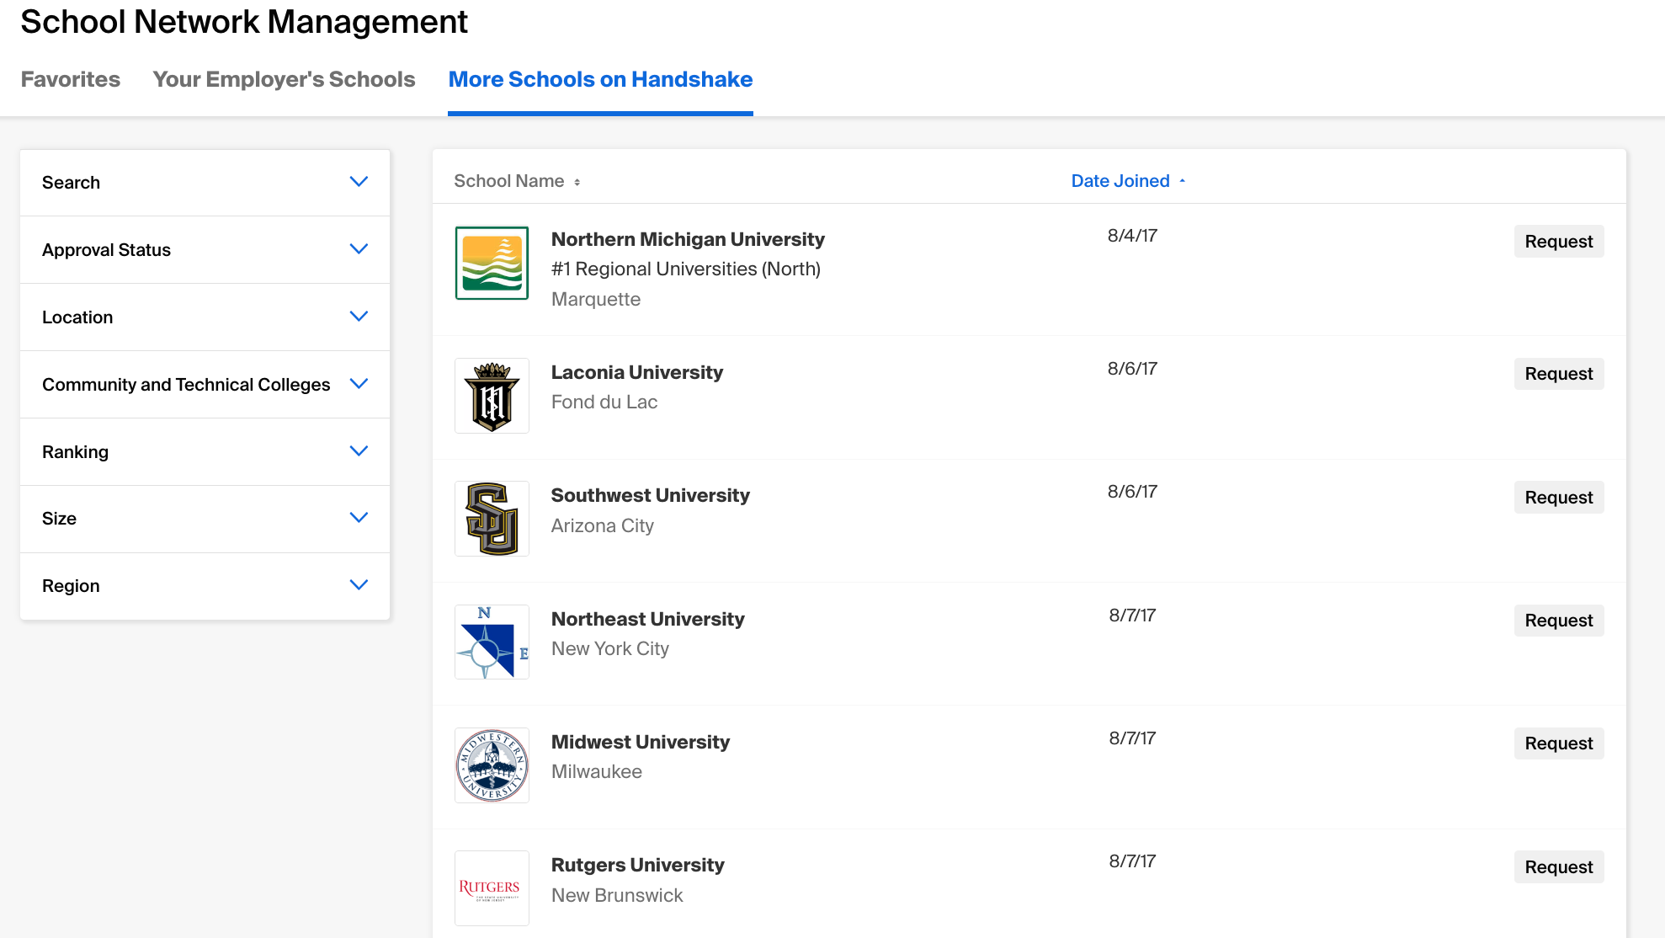The image size is (1665, 938).
Task: Open the Ranking filter options
Action: 359,451
